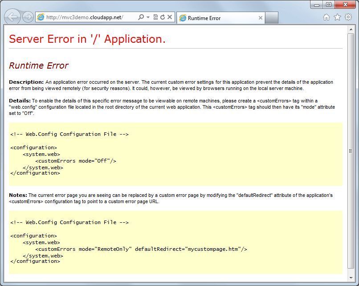Click the Internet Explorer favicon on the tab

click(x=182, y=17)
